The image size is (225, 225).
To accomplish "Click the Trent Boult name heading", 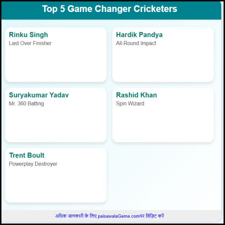I will click(x=27, y=155).
